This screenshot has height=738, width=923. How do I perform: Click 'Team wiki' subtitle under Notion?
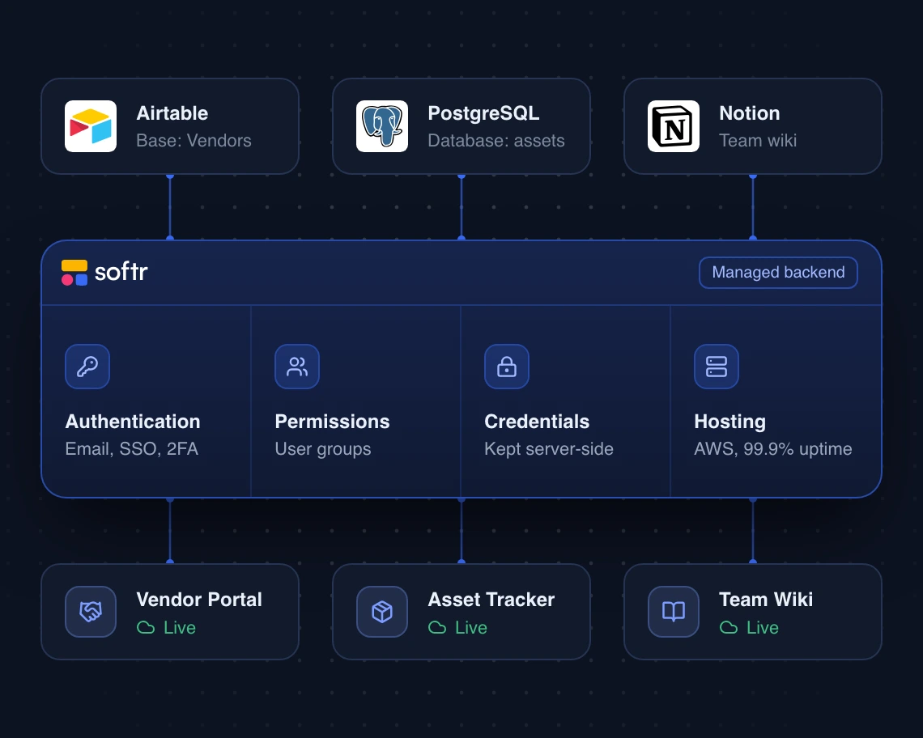[x=758, y=141]
